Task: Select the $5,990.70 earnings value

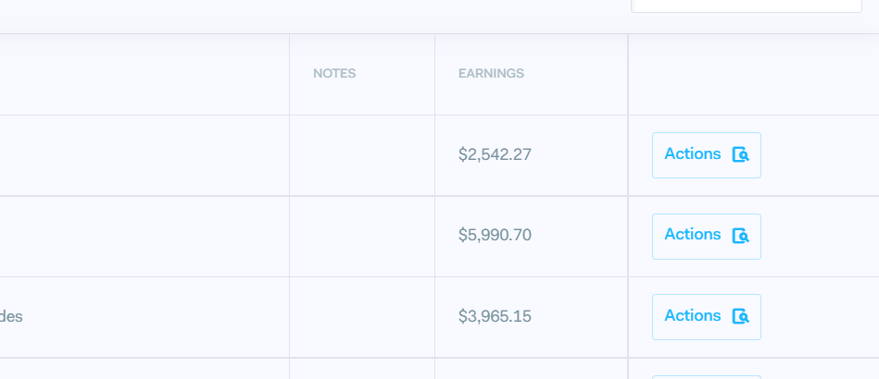Action: 495,236
